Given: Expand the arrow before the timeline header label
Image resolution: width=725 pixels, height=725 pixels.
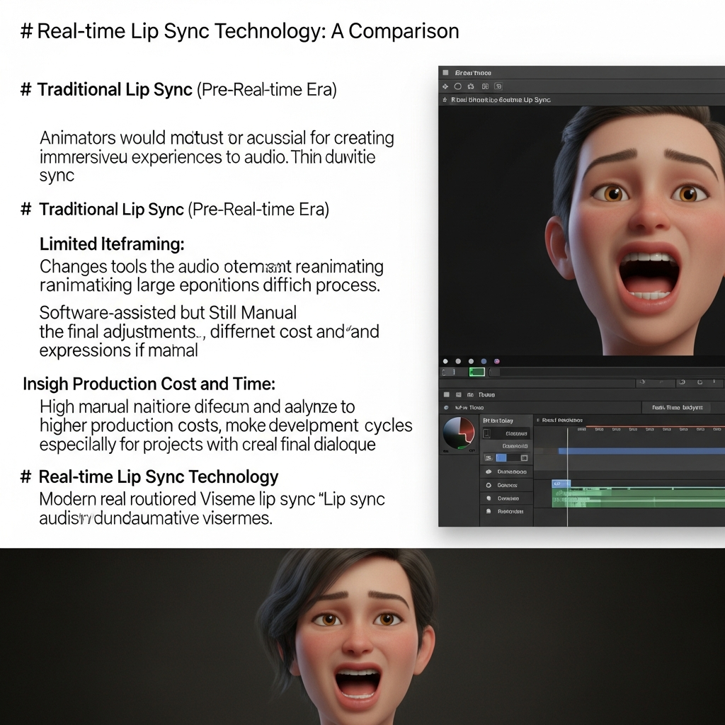Looking at the screenshot, I should (x=538, y=421).
